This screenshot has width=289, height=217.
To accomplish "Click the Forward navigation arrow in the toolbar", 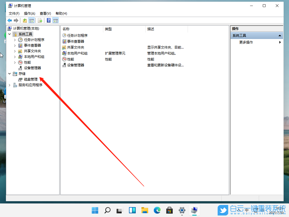I will point(16,20).
